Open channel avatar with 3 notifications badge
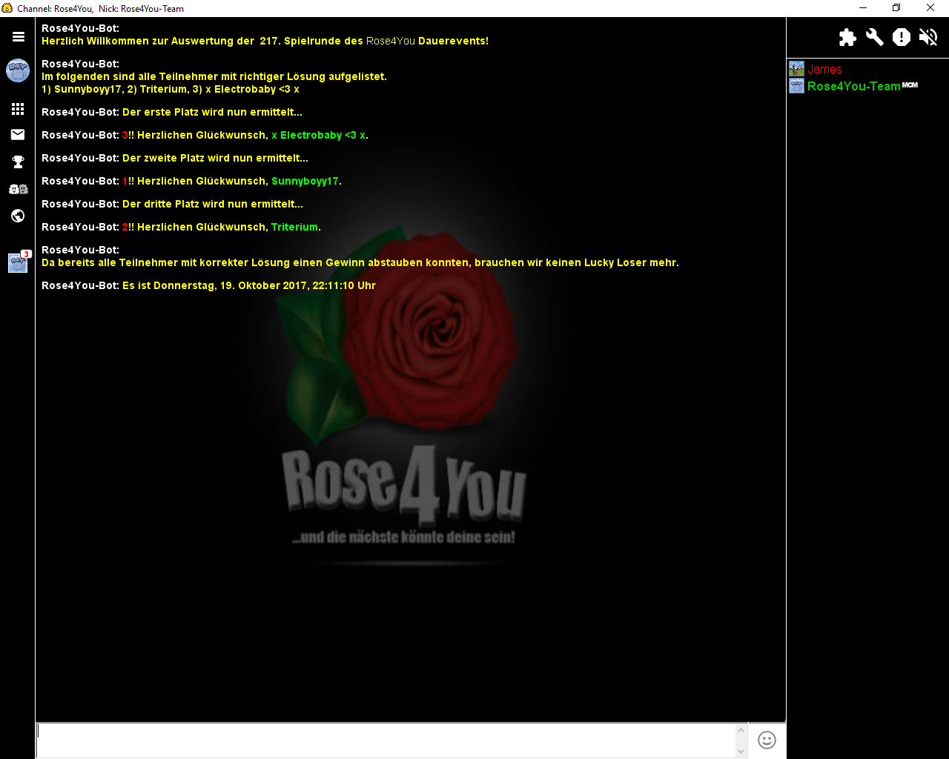The image size is (949, 759). 18,262
